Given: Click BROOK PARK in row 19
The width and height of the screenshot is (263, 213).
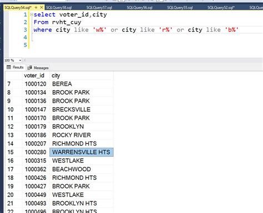Looking at the screenshot, I should (x=82, y=186).
